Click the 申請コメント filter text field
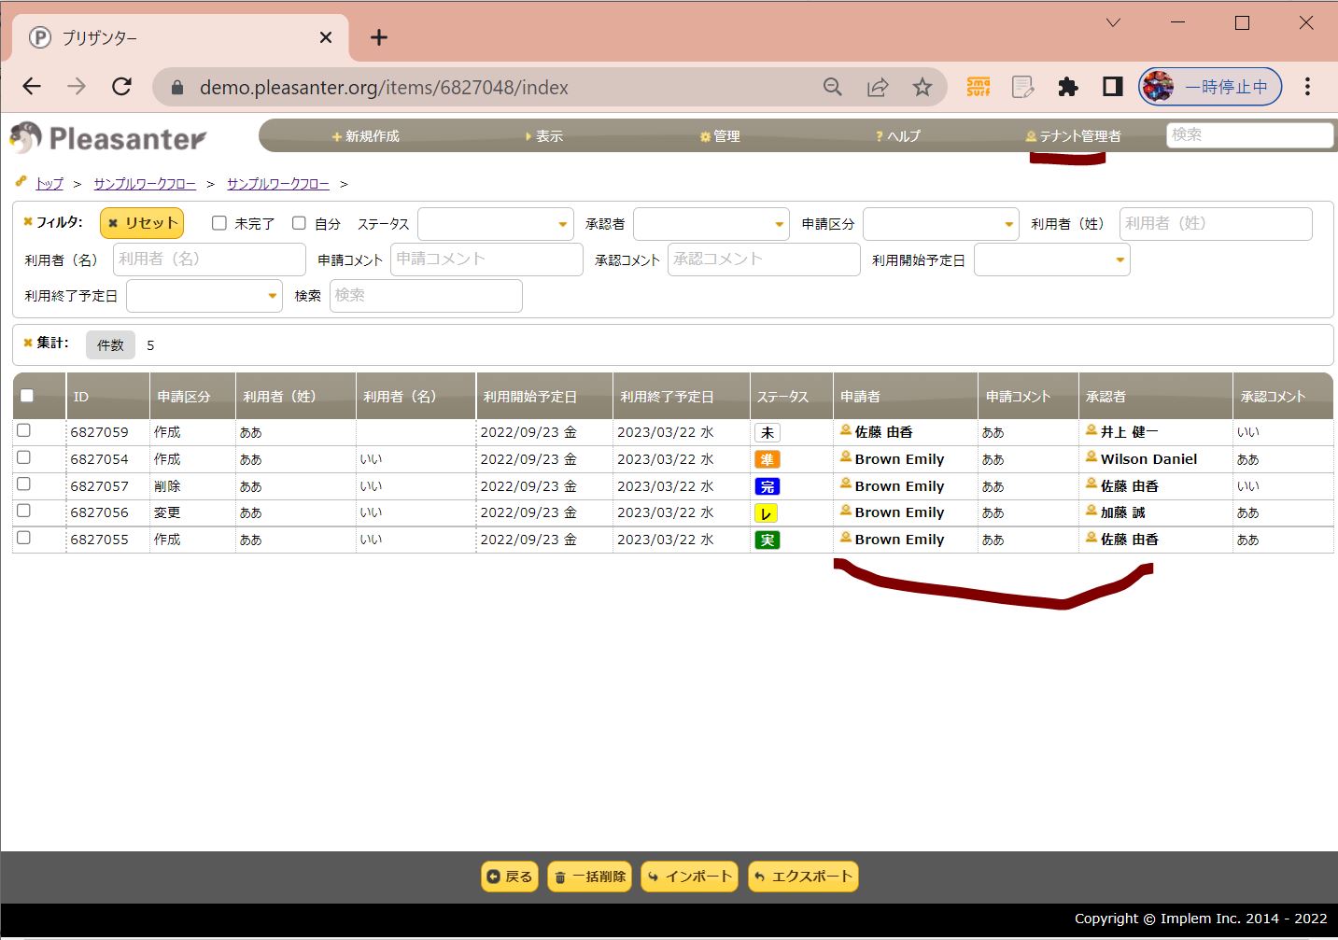Image resolution: width=1338 pixels, height=940 pixels. point(486,260)
